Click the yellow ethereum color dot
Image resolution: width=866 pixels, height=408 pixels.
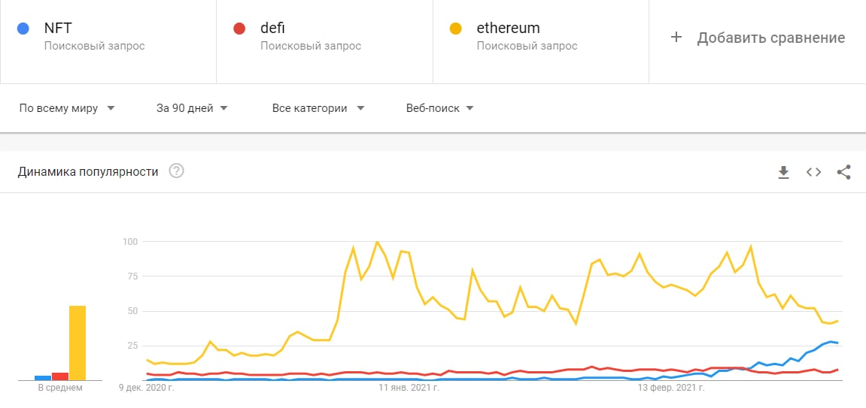click(x=456, y=29)
